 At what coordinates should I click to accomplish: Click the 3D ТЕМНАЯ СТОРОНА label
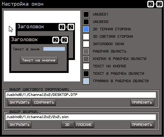click(112, 29)
